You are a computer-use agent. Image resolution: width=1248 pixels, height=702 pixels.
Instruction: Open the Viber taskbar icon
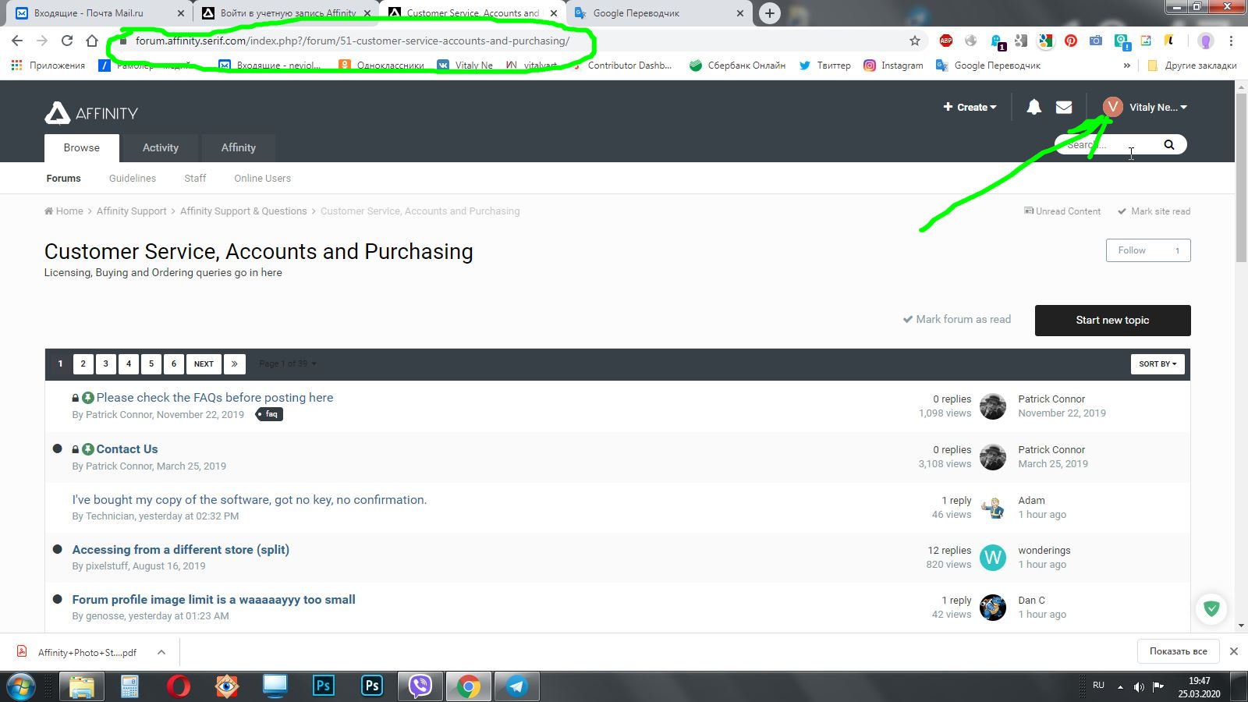pos(420,686)
